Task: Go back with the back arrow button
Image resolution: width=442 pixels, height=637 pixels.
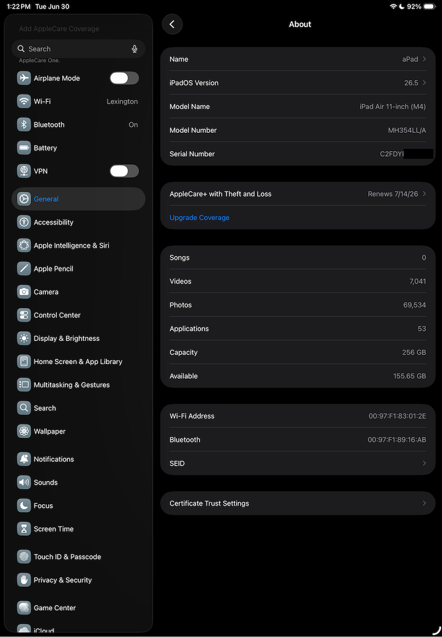Action: tap(172, 24)
